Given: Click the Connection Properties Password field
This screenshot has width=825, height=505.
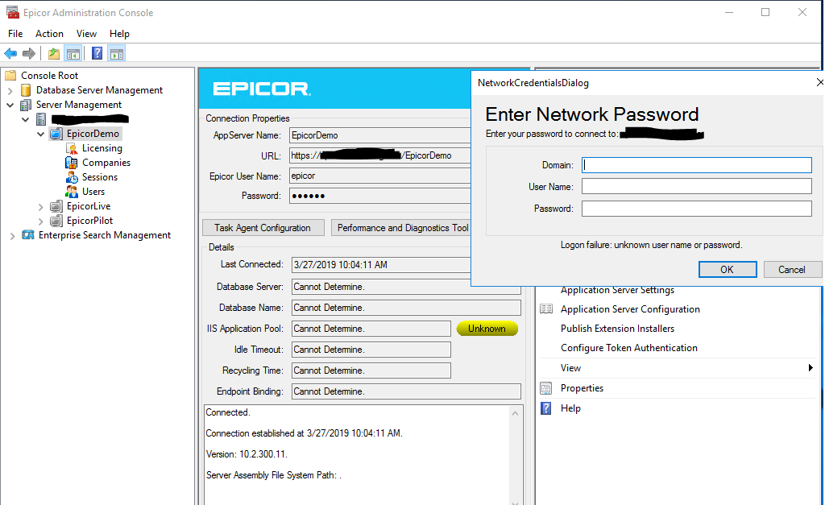Looking at the screenshot, I should click(380, 196).
